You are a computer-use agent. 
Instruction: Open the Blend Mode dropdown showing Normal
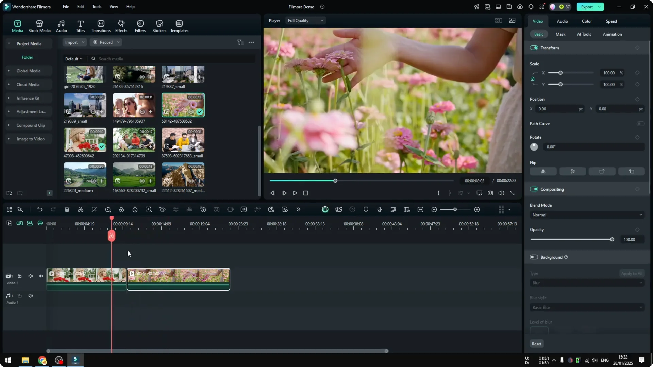[x=587, y=215]
